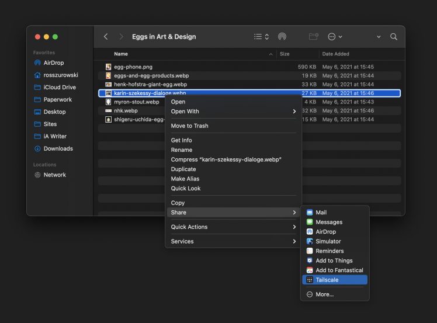
Task: Click the Tailscale share icon
Action: pyautogui.click(x=310, y=280)
